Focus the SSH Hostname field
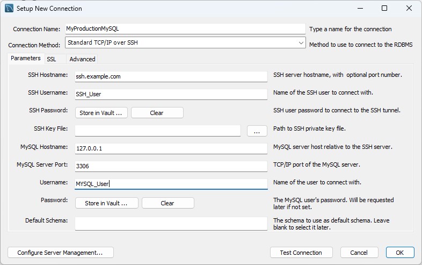422x265 pixels. click(x=171, y=76)
